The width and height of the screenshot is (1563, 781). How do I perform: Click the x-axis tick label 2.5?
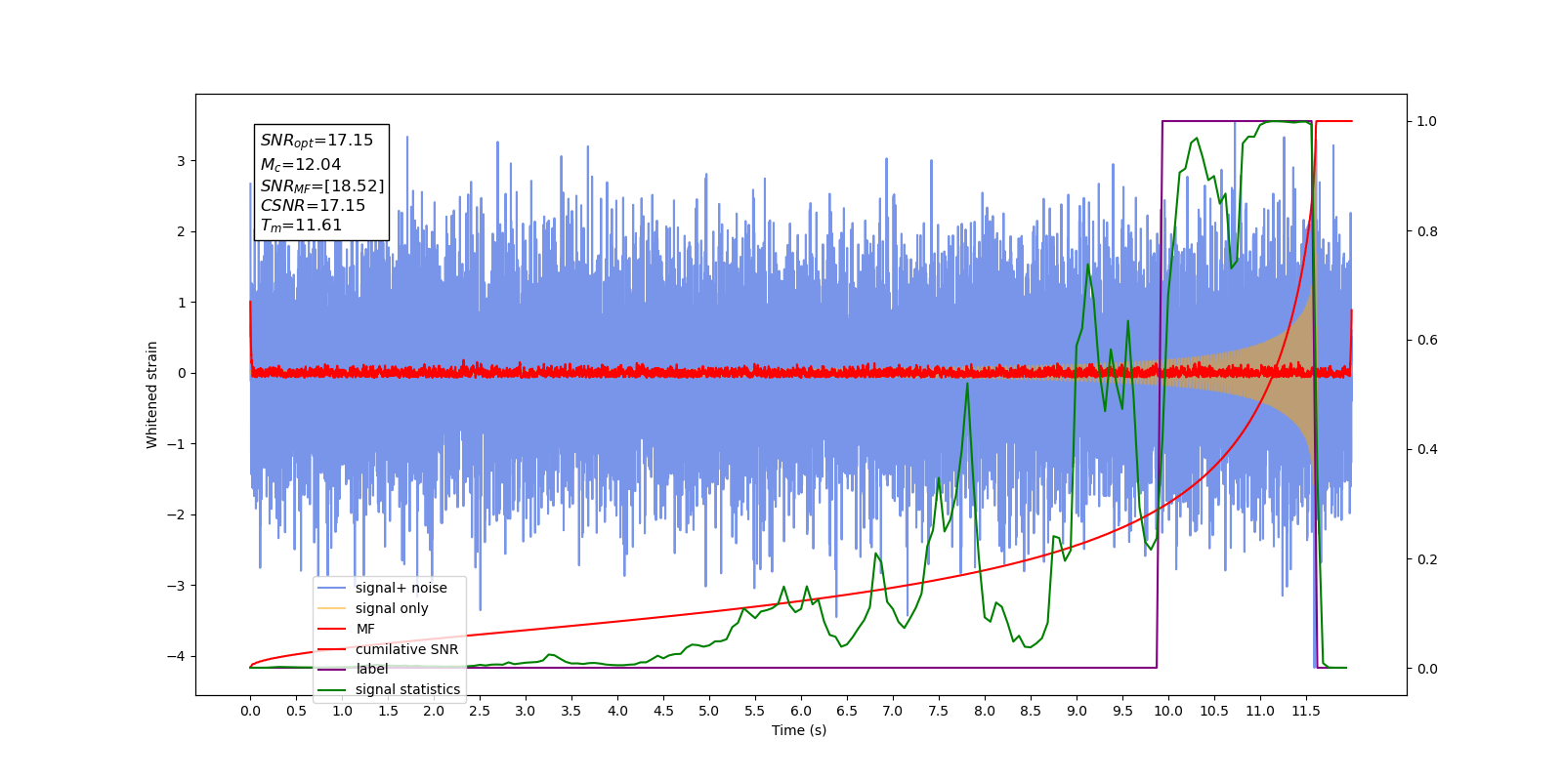click(480, 711)
